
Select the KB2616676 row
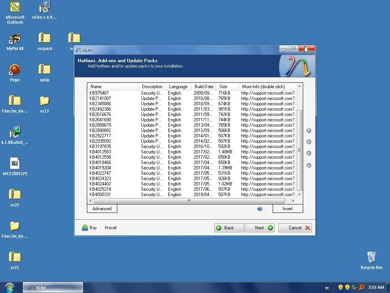click(x=192, y=114)
